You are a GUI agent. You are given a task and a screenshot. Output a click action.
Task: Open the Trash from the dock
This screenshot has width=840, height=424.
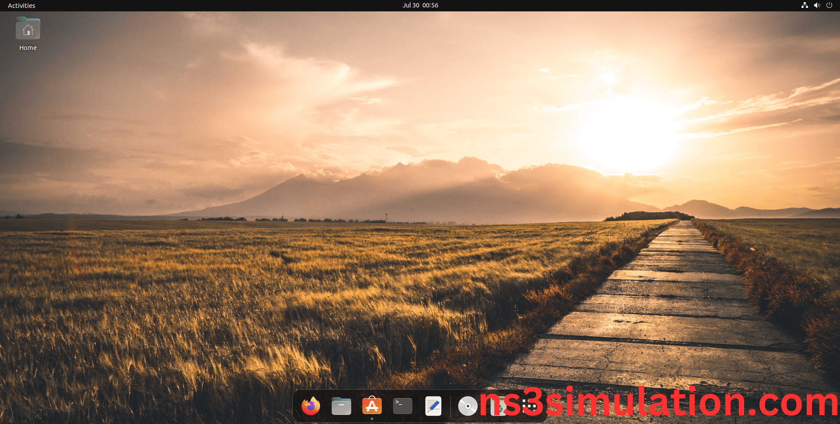click(x=498, y=407)
